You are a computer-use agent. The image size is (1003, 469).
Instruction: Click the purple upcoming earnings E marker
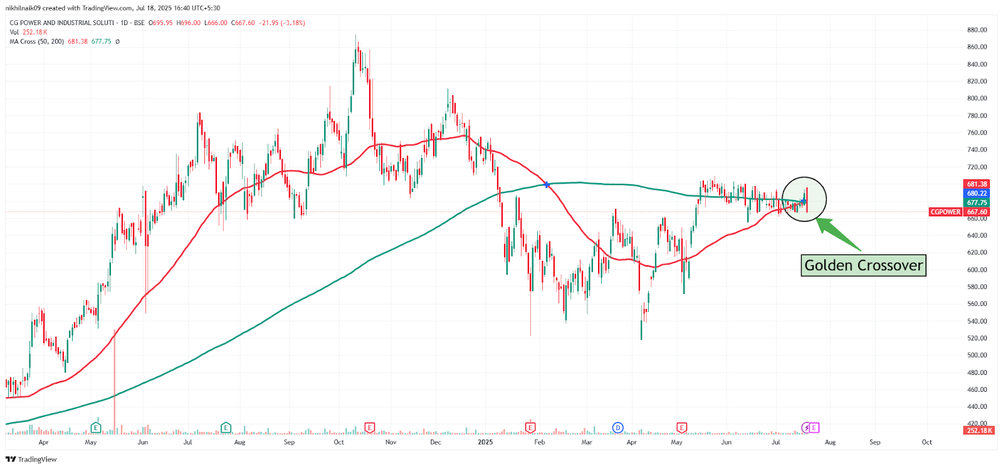[x=814, y=428]
